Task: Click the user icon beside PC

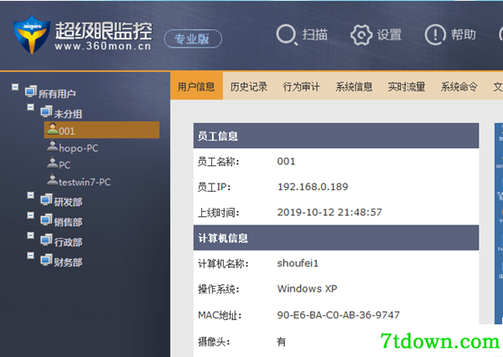Action: [52, 163]
